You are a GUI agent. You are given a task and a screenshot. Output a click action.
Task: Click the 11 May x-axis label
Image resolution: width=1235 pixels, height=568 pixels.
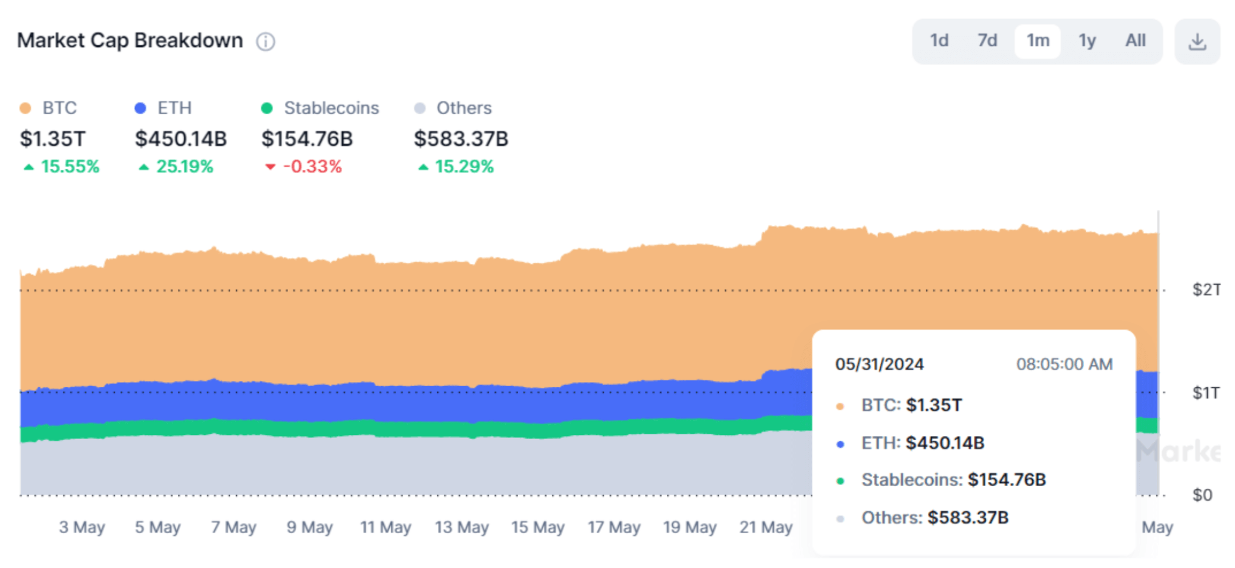[385, 527]
